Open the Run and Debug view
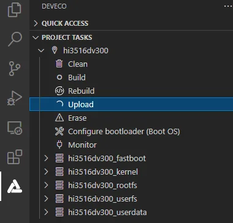 [15, 98]
